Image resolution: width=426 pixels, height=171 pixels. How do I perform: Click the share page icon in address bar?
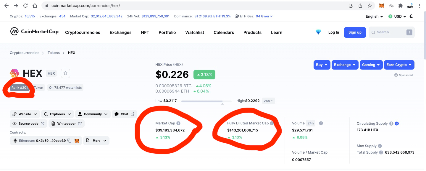click(360, 6)
